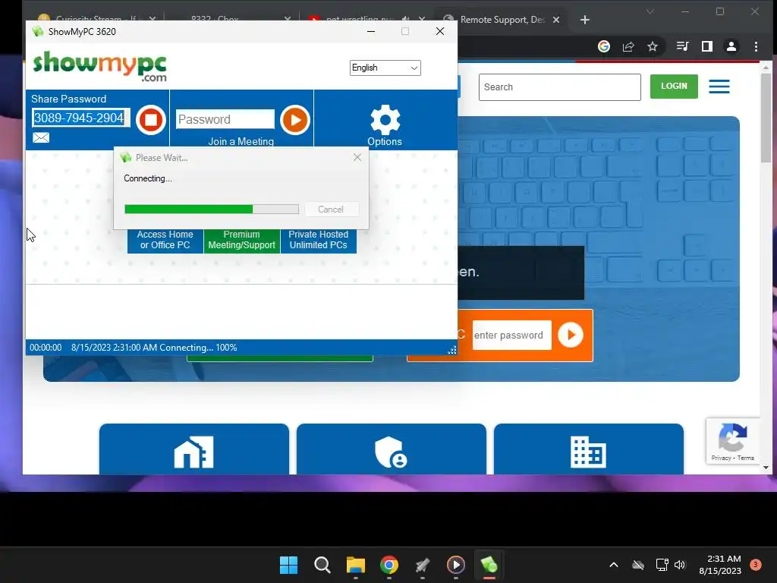This screenshot has height=583, width=777.
Task: Open the website hamburger menu
Action: (719, 87)
